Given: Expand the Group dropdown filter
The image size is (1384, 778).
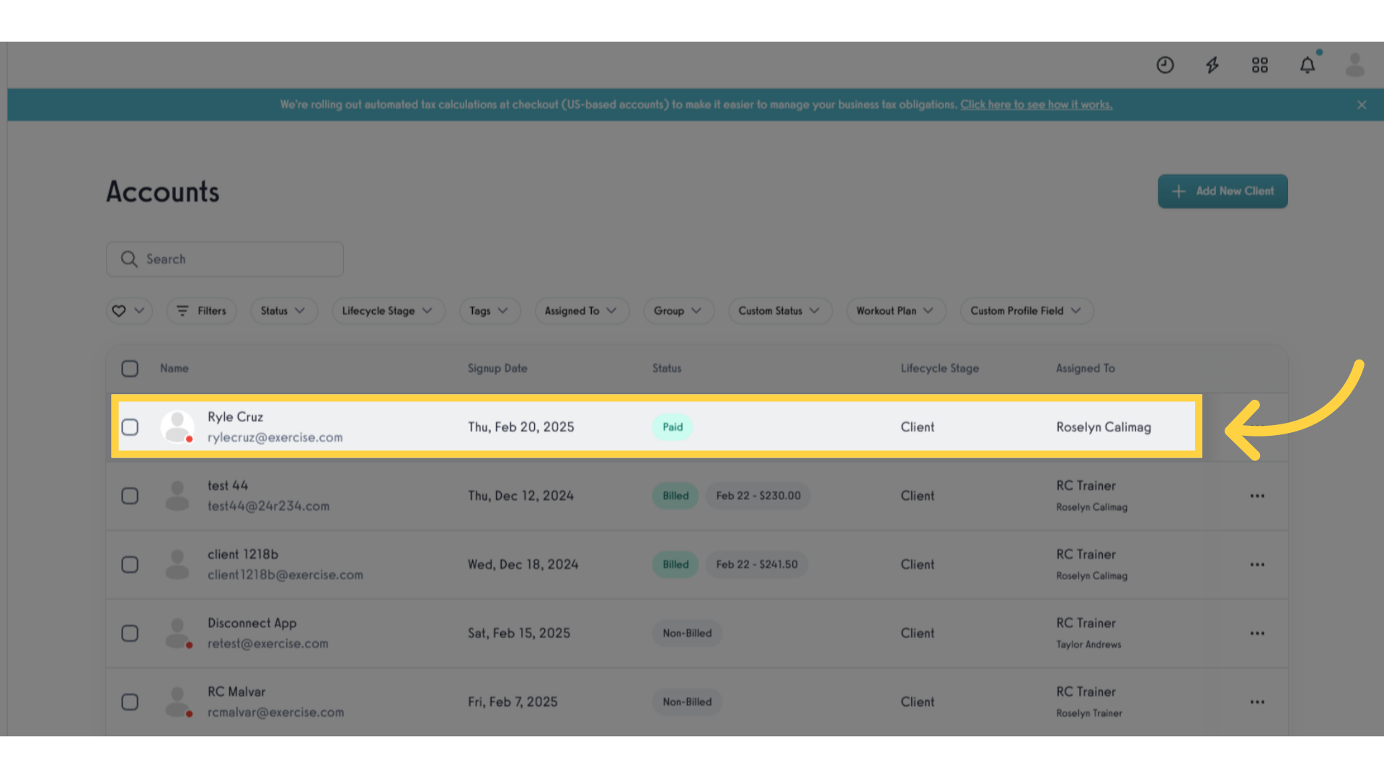Looking at the screenshot, I should (677, 310).
